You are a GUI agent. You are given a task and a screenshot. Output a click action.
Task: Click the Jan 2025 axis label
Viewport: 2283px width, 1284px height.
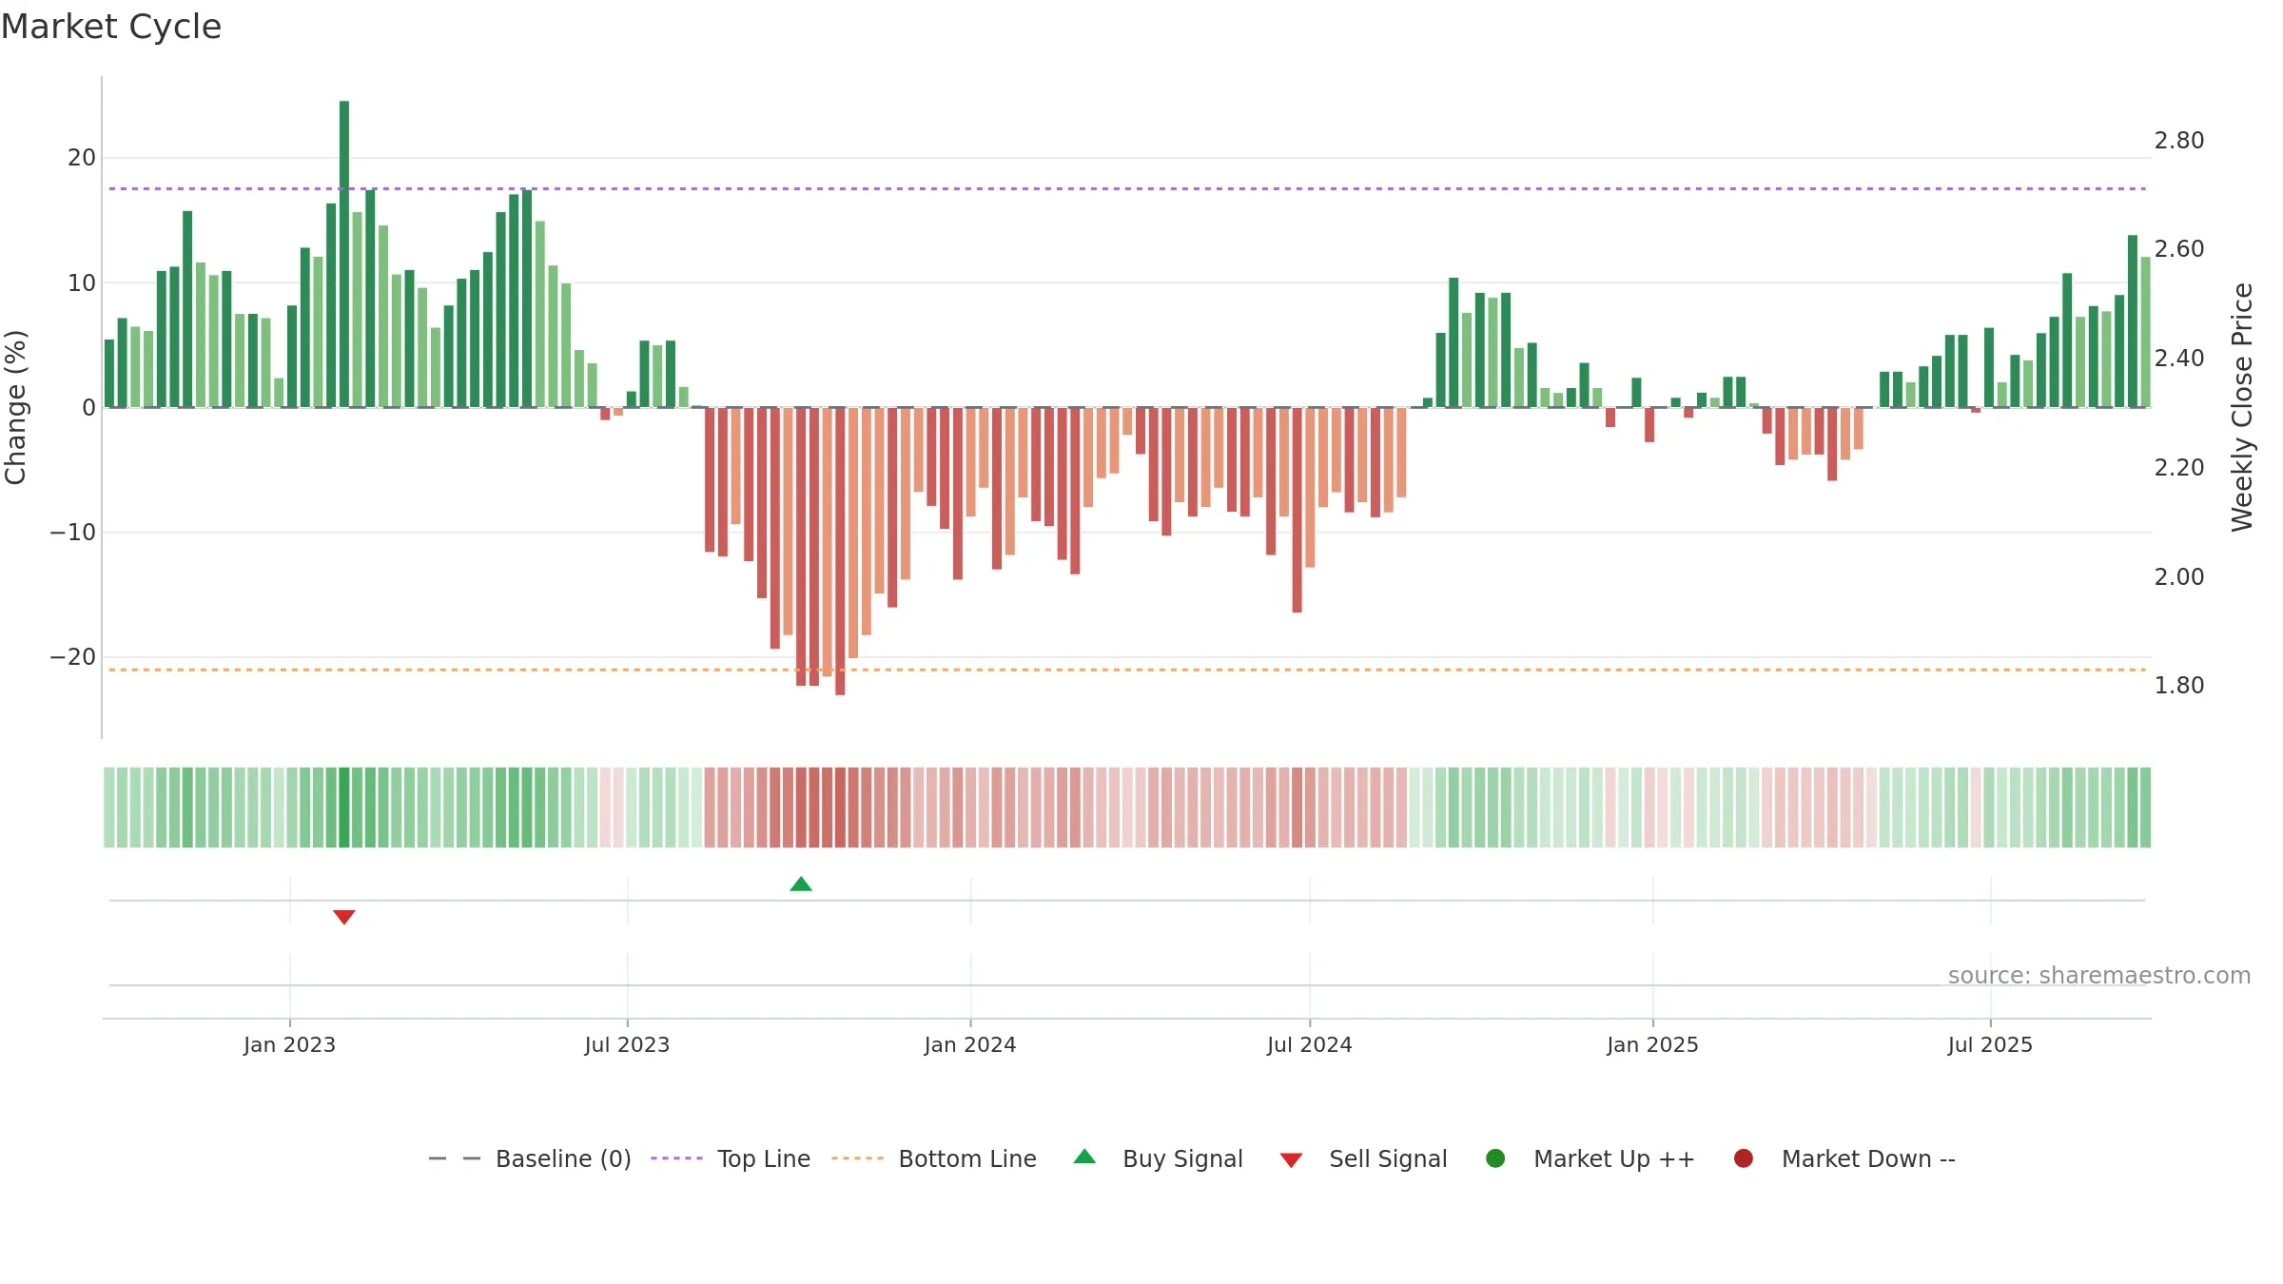click(x=1652, y=1045)
